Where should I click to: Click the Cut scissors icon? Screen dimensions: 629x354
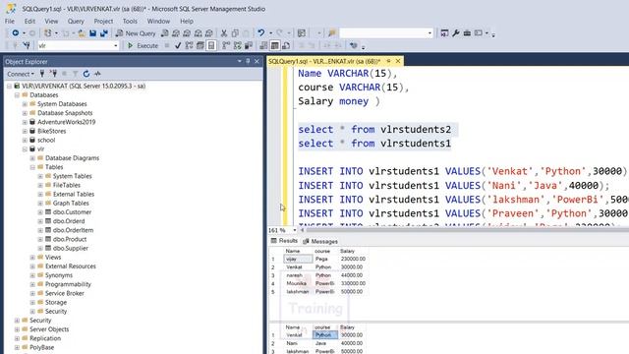coord(224,33)
